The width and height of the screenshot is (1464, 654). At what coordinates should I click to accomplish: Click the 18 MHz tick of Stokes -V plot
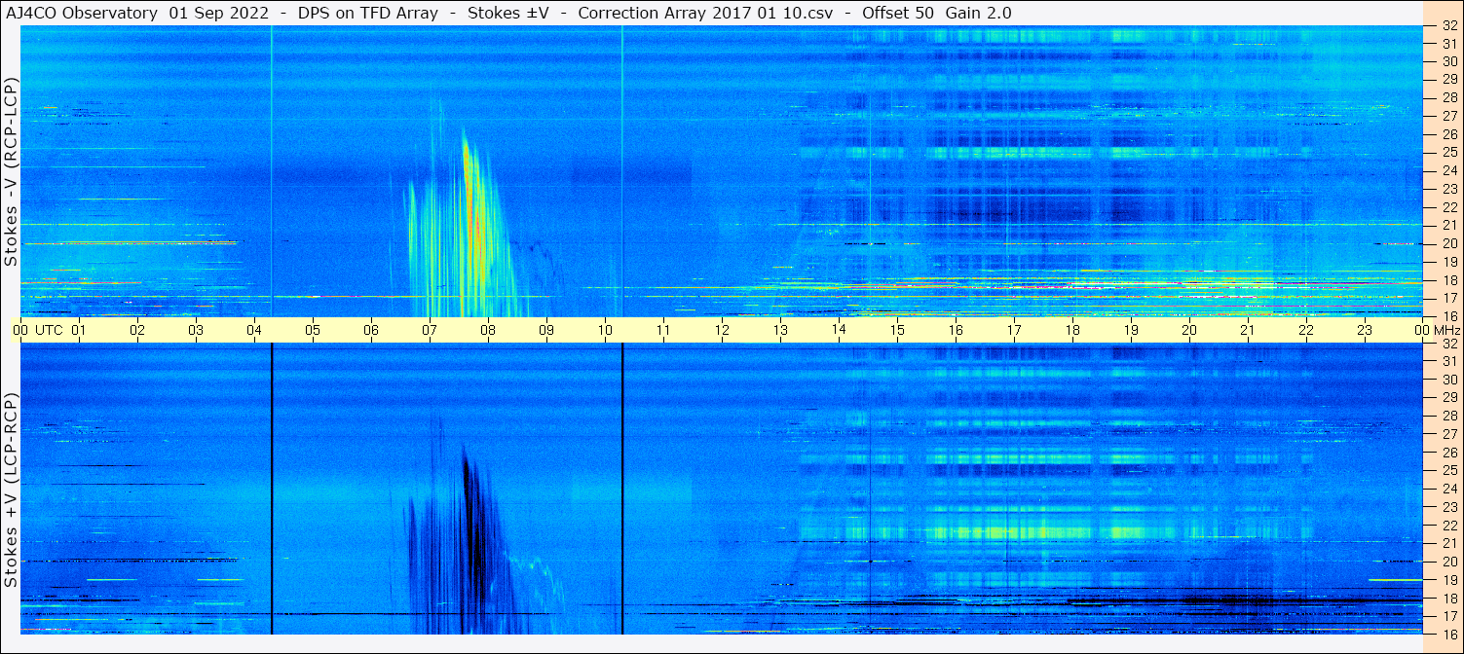pyautogui.click(x=1448, y=279)
